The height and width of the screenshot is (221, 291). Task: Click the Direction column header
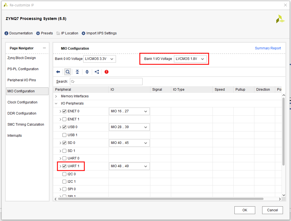[x=264, y=90]
